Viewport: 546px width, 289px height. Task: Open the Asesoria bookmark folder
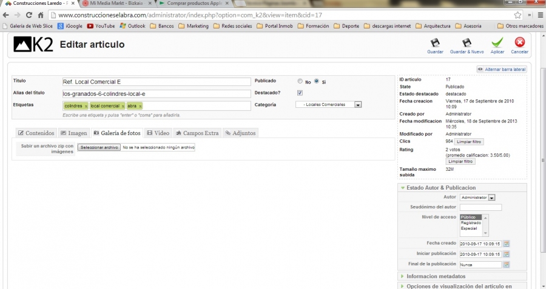click(x=468, y=26)
